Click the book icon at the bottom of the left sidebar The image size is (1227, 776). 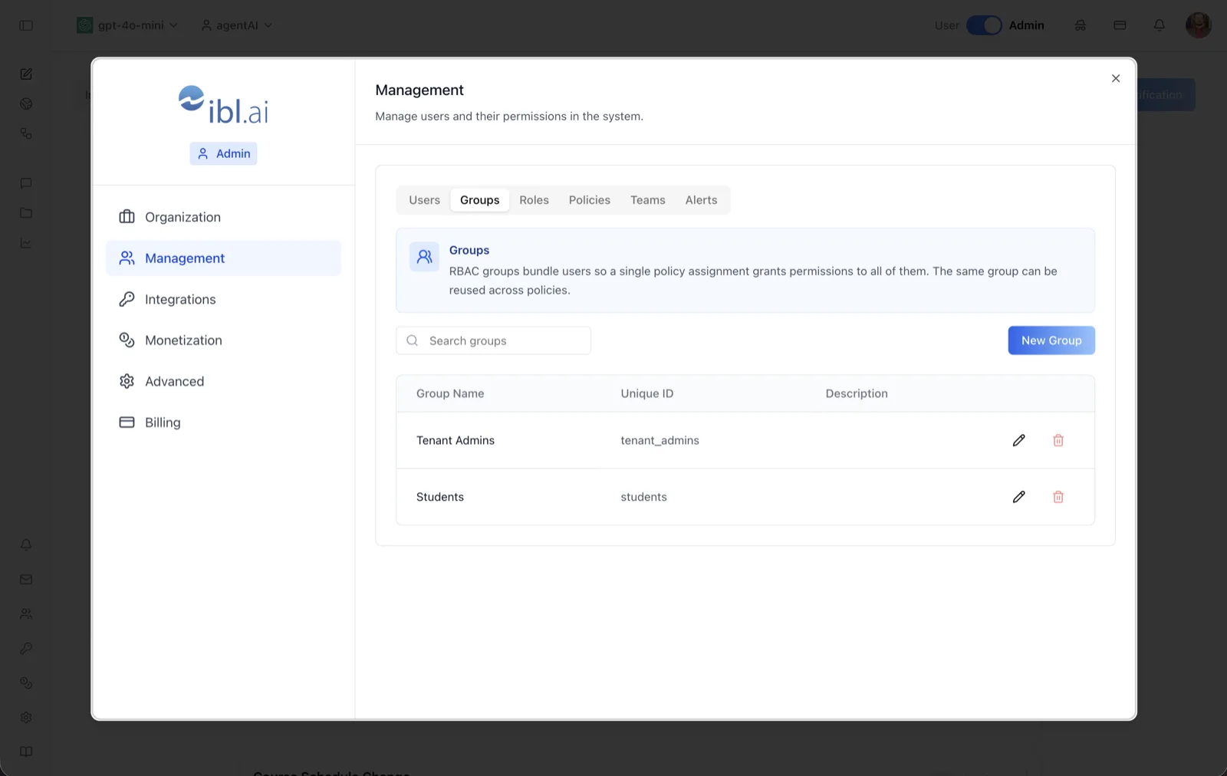click(x=26, y=751)
